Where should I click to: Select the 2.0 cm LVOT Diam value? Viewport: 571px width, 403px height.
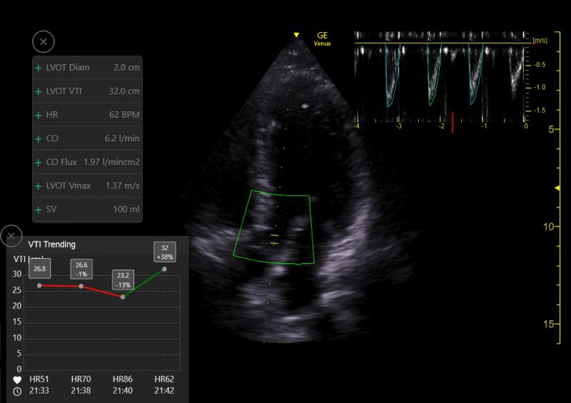pyautogui.click(x=126, y=67)
